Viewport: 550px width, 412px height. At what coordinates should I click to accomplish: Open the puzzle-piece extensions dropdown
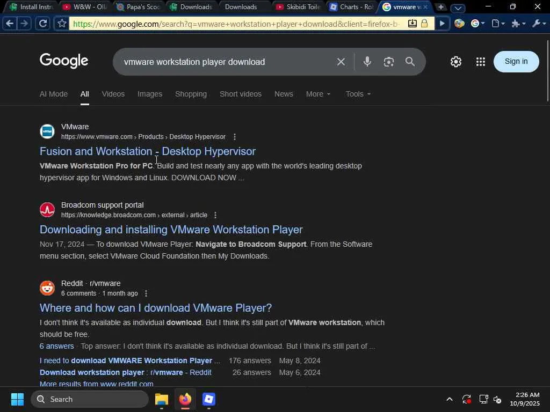coord(518,24)
